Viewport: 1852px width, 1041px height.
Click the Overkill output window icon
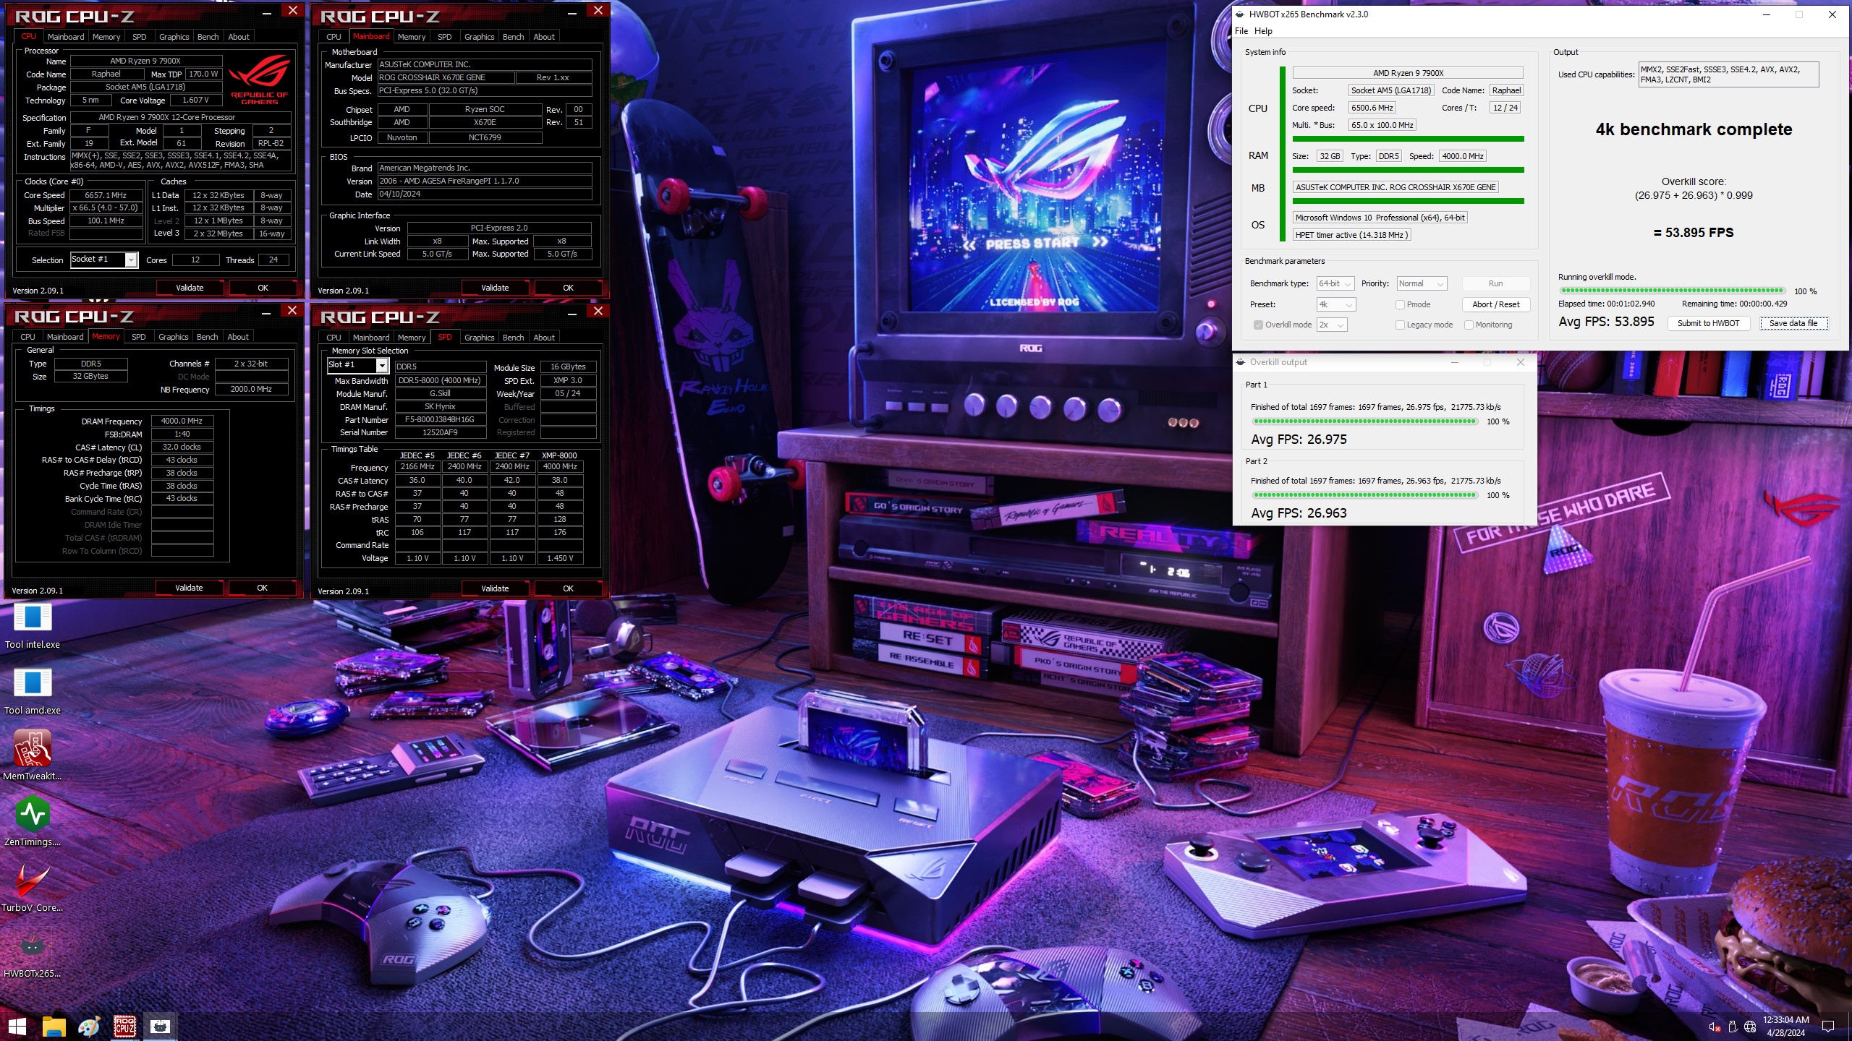click(1241, 362)
